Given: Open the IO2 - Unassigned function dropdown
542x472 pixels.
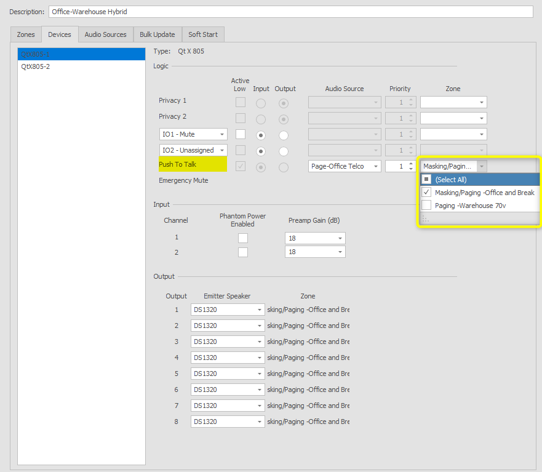Looking at the screenshot, I should 221,150.
